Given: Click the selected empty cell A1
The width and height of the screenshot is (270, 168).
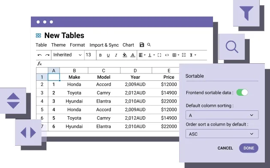Looking at the screenshot, I should [x=54, y=77].
